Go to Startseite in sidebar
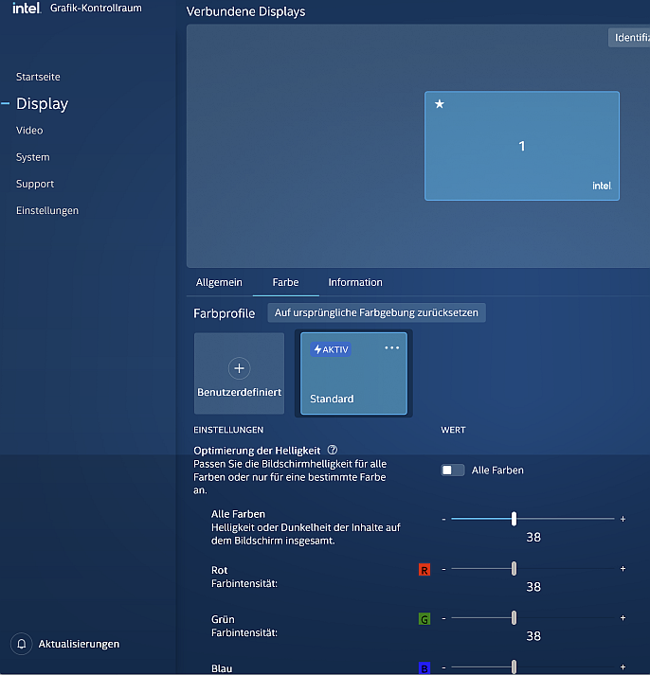The width and height of the screenshot is (650, 675). (38, 77)
